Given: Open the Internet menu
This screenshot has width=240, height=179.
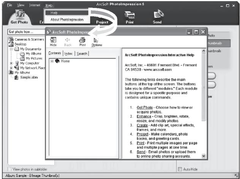Looking at the screenshot, I should pyautogui.click(x=35, y=5).
